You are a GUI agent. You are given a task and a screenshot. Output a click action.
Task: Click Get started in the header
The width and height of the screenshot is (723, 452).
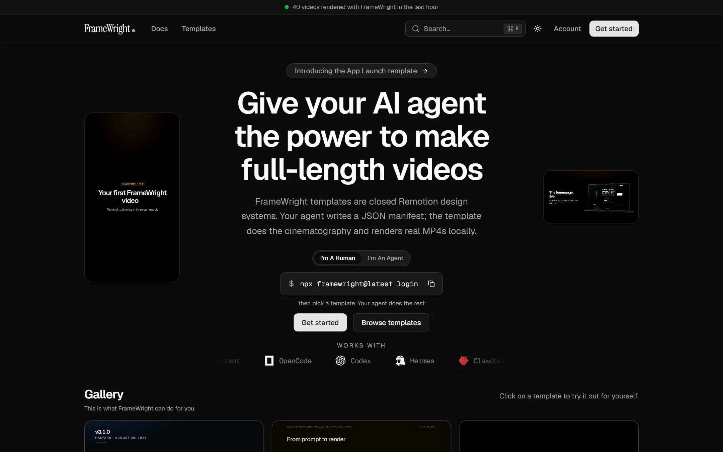(x=614, y=29)
